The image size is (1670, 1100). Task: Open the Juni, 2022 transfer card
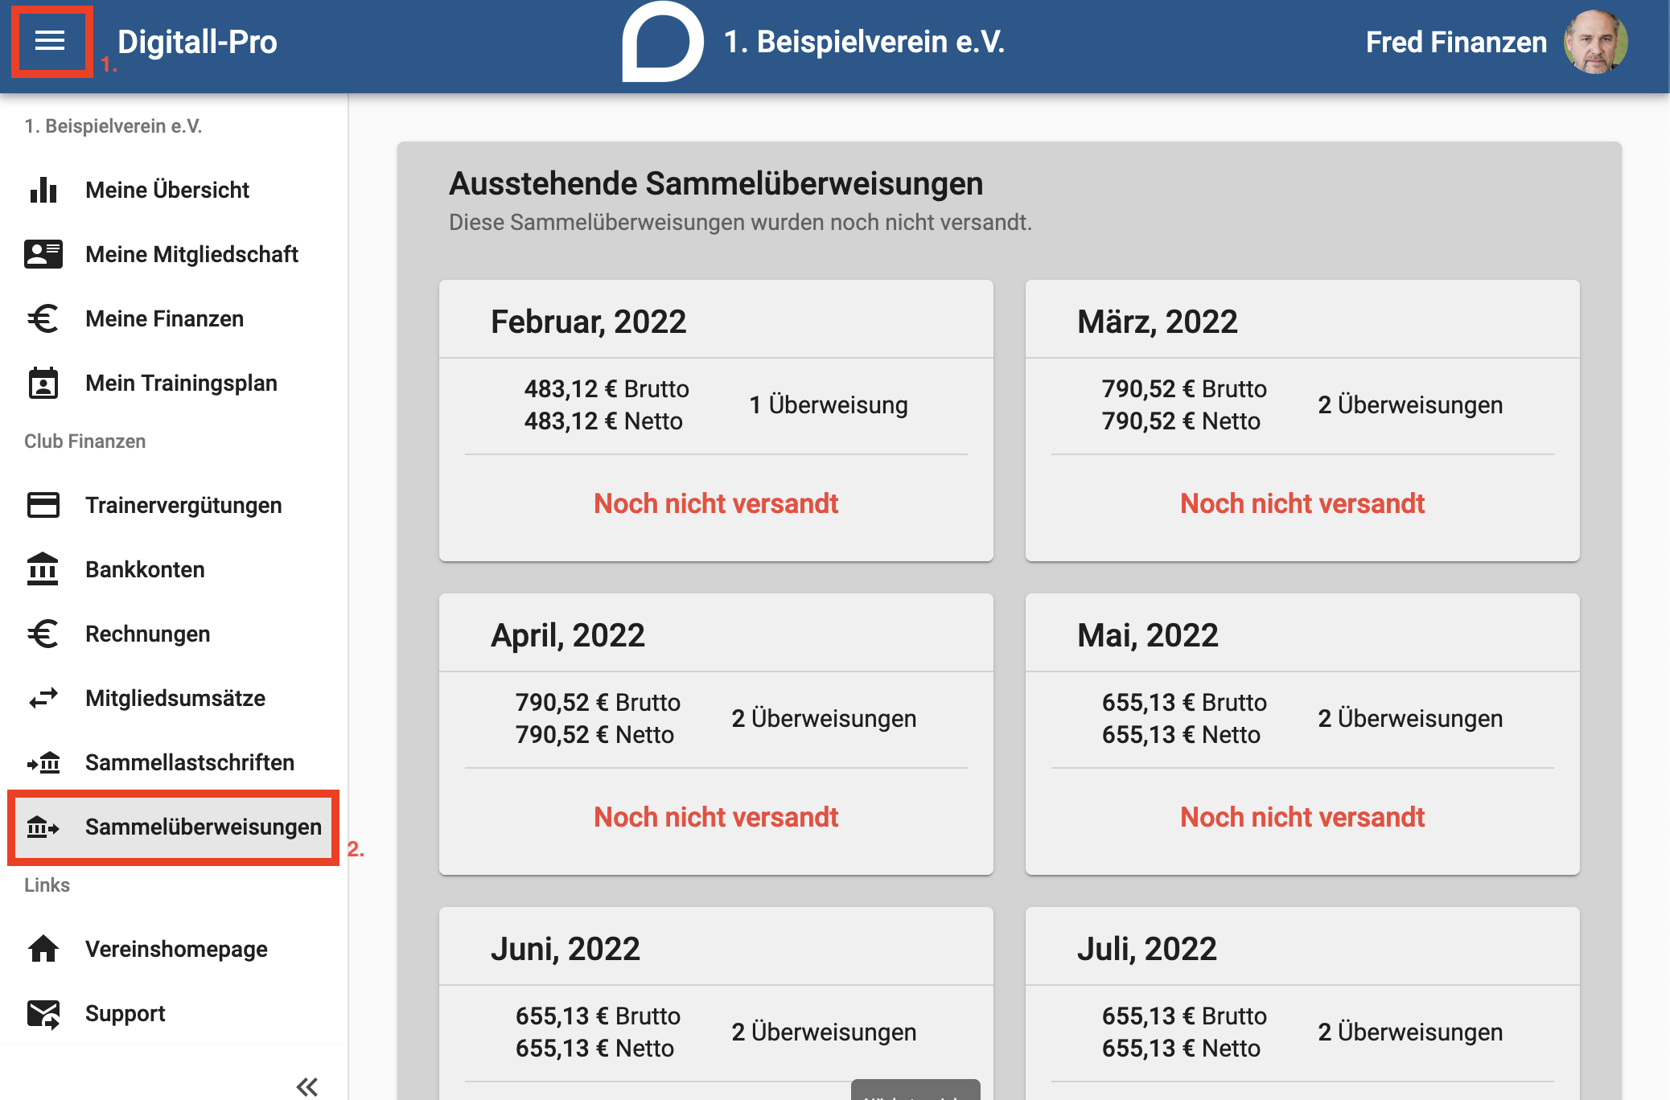(716, 1004)
